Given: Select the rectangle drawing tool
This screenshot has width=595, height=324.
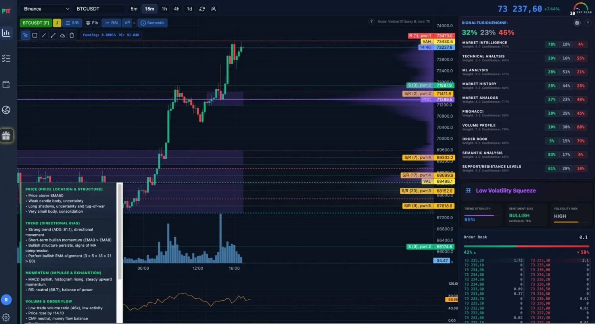Looking at the screenshot, I should (x=35, y=35).
